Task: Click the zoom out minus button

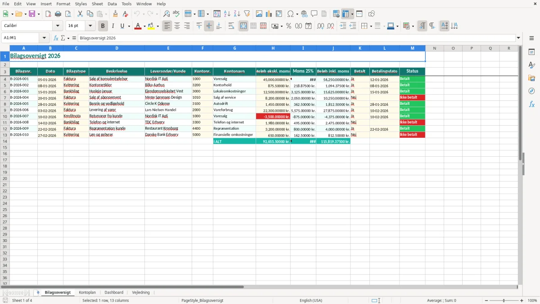Action: point(486,300)
